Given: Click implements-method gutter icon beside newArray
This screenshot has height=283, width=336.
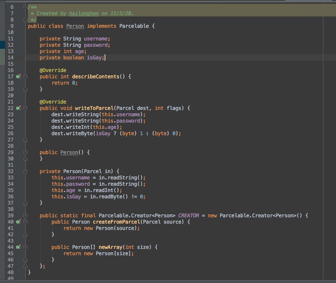Looking at the screenshot, I should coord(18,247).
